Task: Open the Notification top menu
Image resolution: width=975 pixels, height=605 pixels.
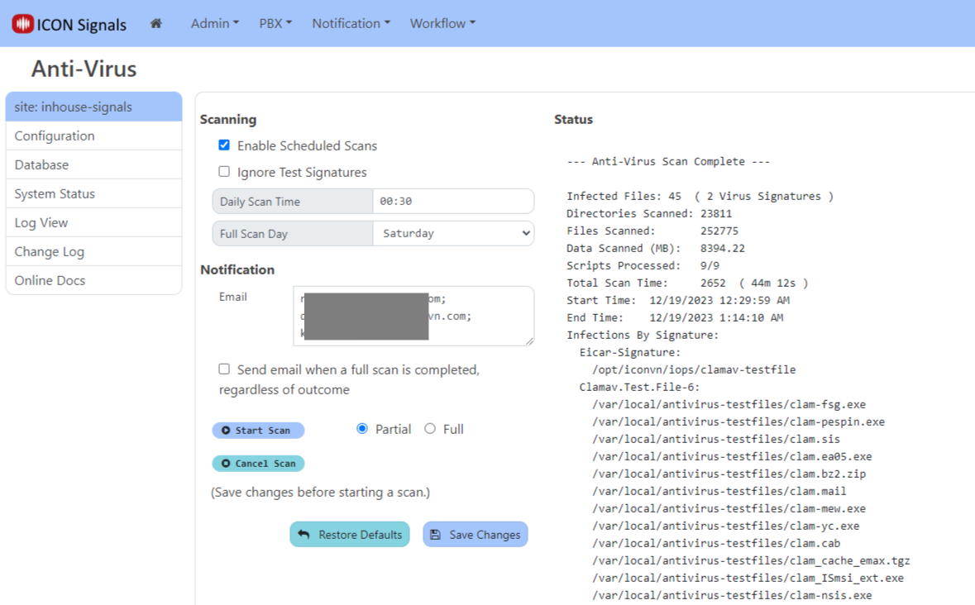Action: click(351, 24)
